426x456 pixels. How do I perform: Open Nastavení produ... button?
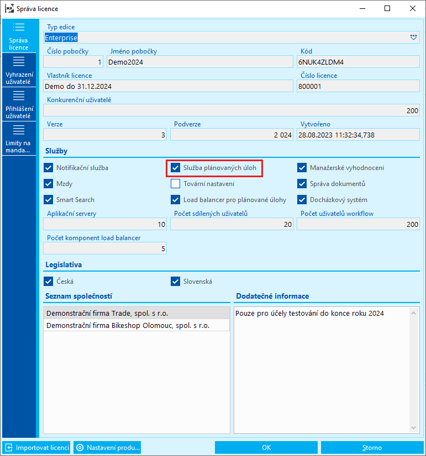pyautogui.click(x=108, y=448)
